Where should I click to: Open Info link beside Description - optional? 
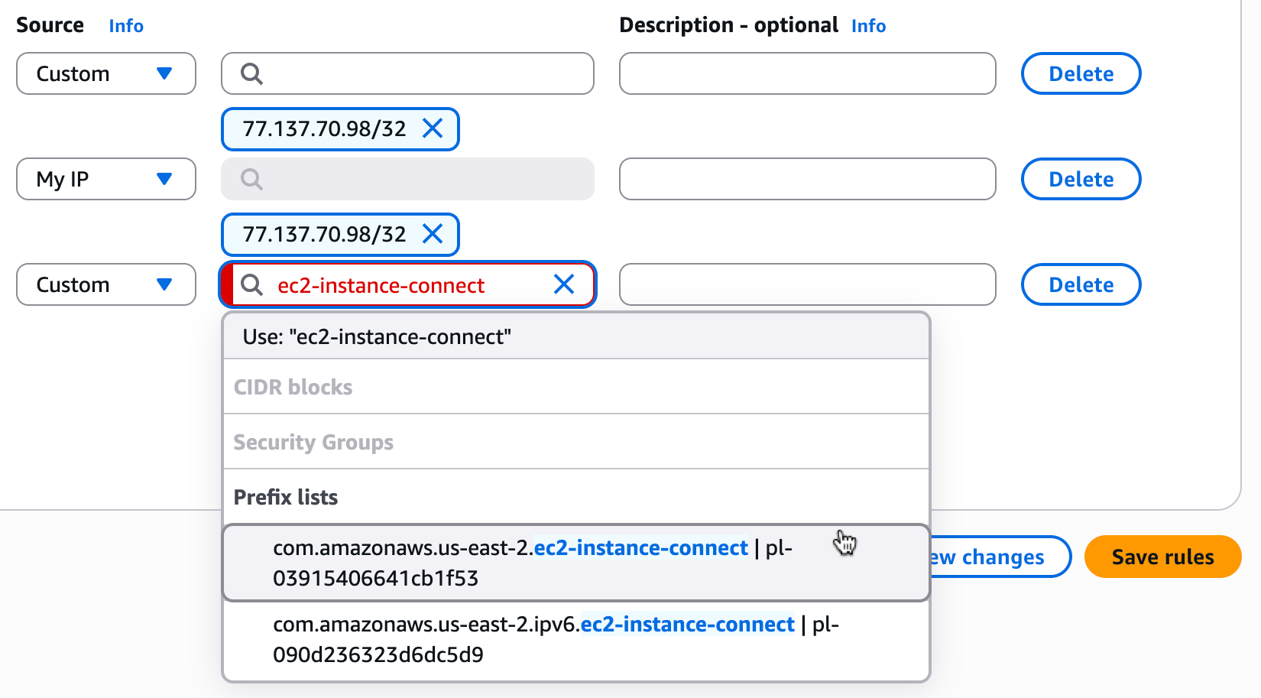[x=868, y=26]
